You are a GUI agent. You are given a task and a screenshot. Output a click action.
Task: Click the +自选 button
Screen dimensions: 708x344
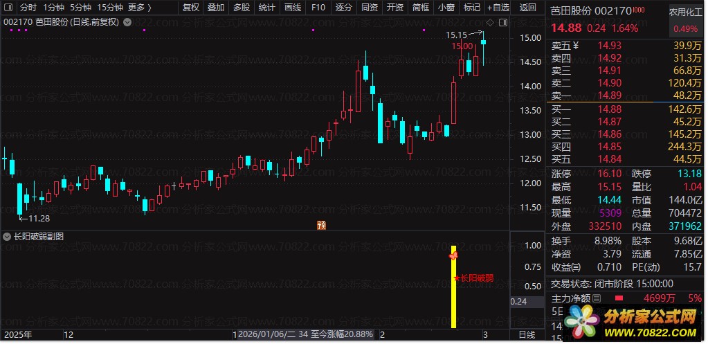pyautogui.click(x=498, y=7)
